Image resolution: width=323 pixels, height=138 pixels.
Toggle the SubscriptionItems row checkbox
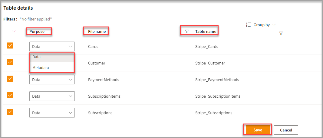pos(10,95)
